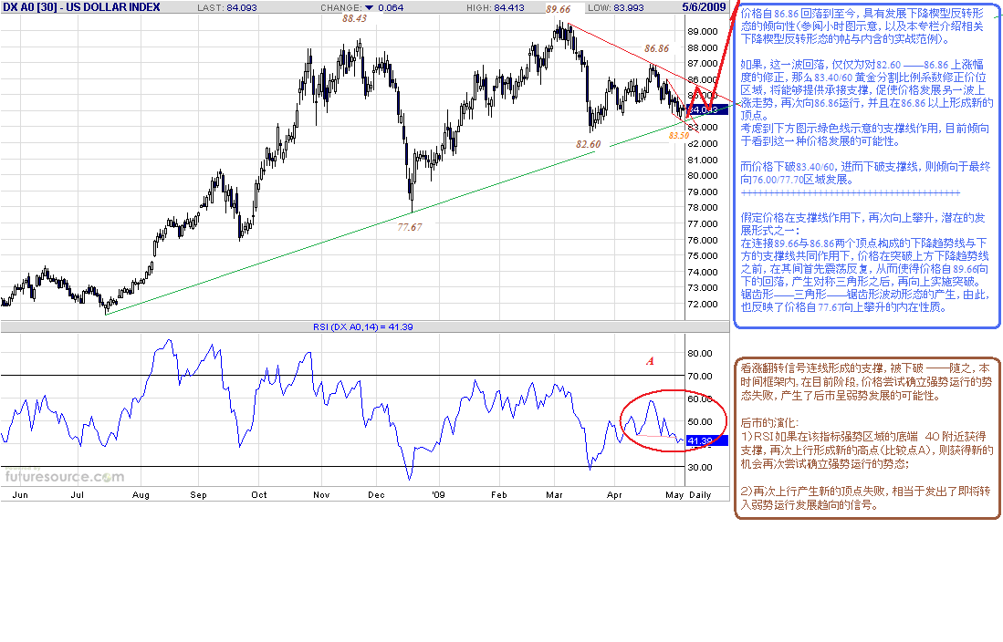Click the 80.000 price axis label
This screenshot has height=642, width=1003.
pyautogui.click(x=703, y=175)
